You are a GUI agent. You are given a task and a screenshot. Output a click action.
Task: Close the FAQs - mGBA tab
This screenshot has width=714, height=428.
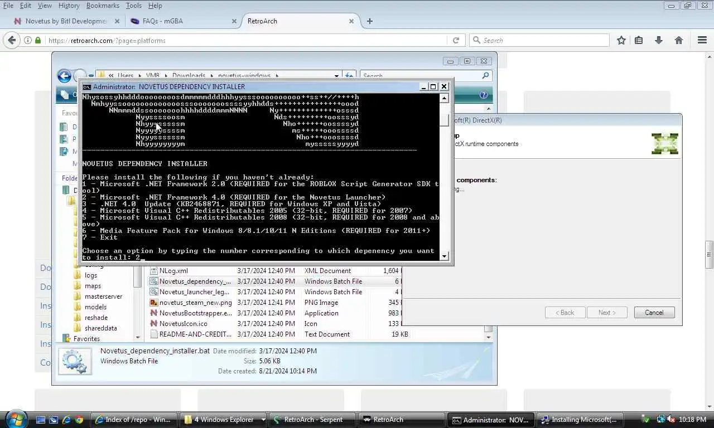tap(234, 21)
